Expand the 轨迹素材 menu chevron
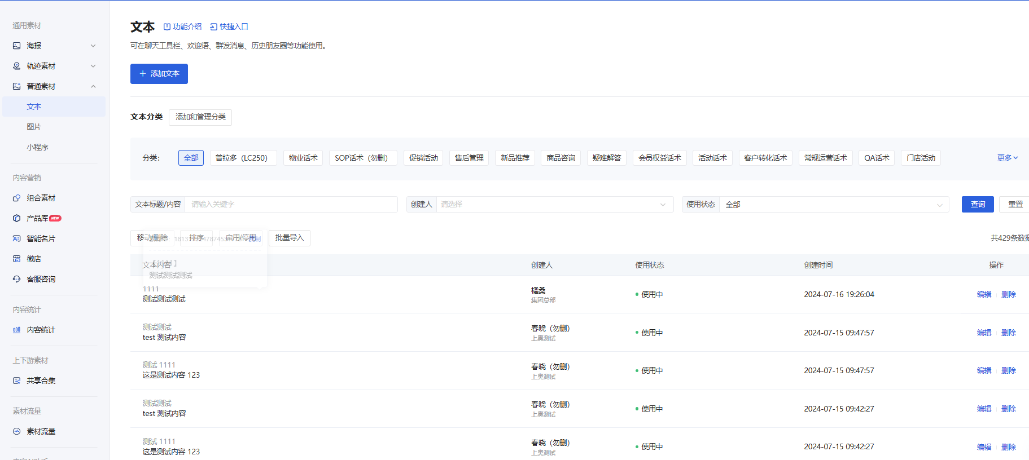Viewport: 1029px width, 460px height. coord(93,66)
